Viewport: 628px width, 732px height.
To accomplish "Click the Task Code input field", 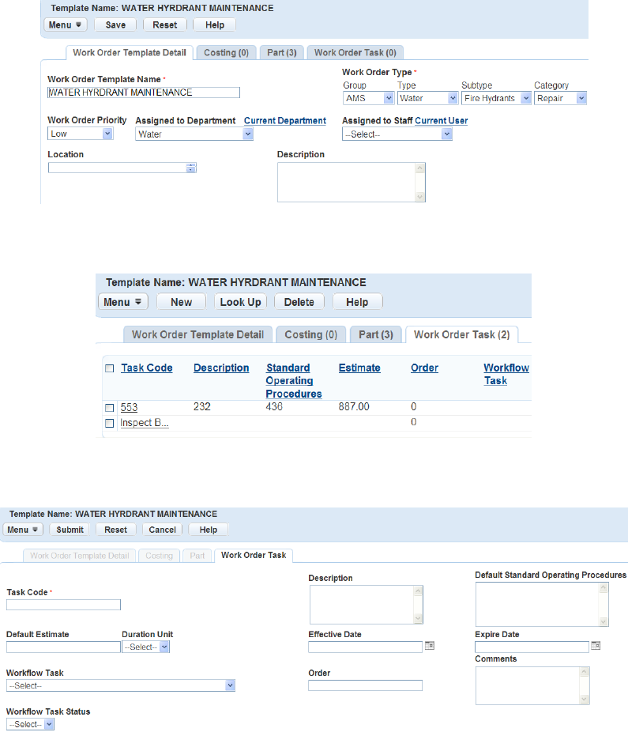I will tap(63, 605).
